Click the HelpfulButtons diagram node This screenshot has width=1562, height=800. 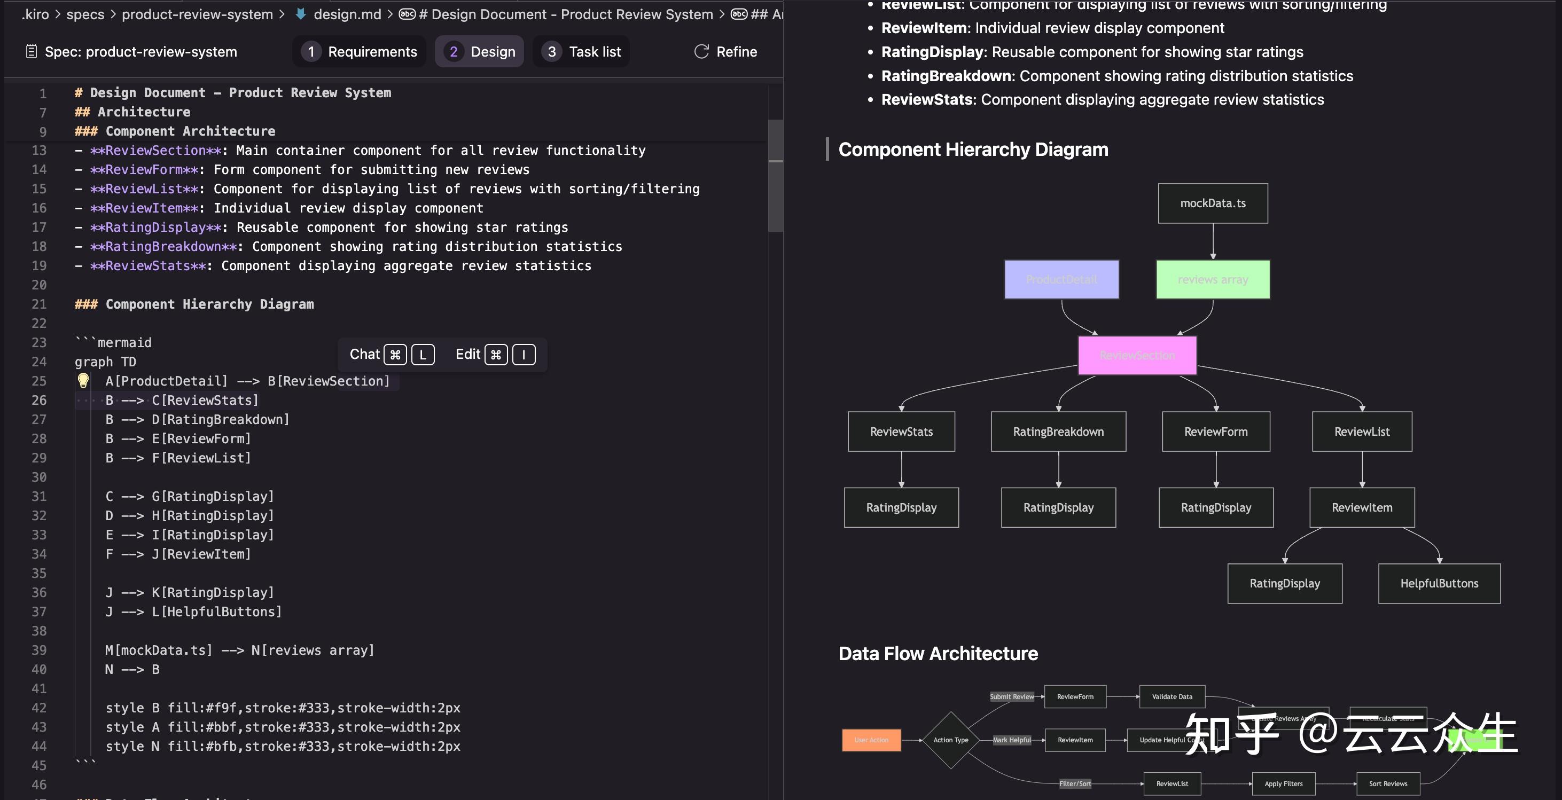tap(1439, 584)
